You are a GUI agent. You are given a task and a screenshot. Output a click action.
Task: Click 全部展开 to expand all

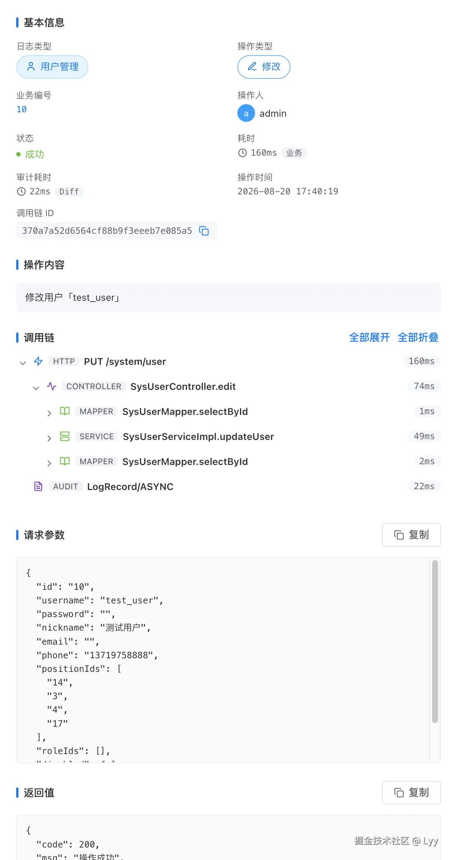click(369, 337)
